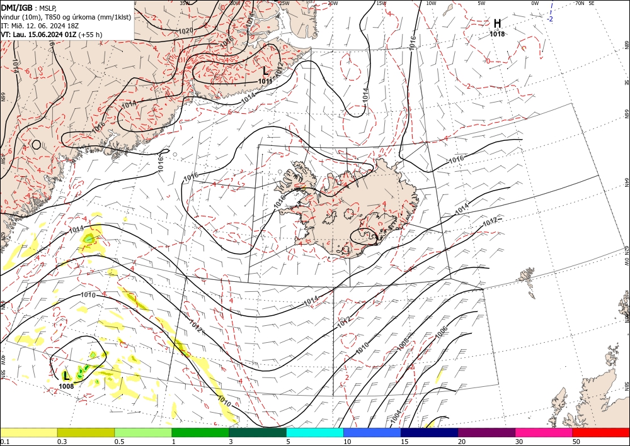Click the '0.1' legend scale value

4,442
